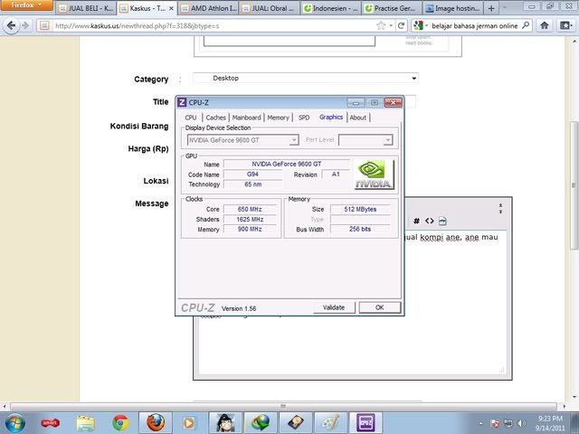The height and width of the screenshot is (434, 579).
Task: Switch to the Caches tab
Action: tap(215, 118)
